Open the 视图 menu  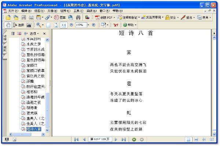click(39, 11)
